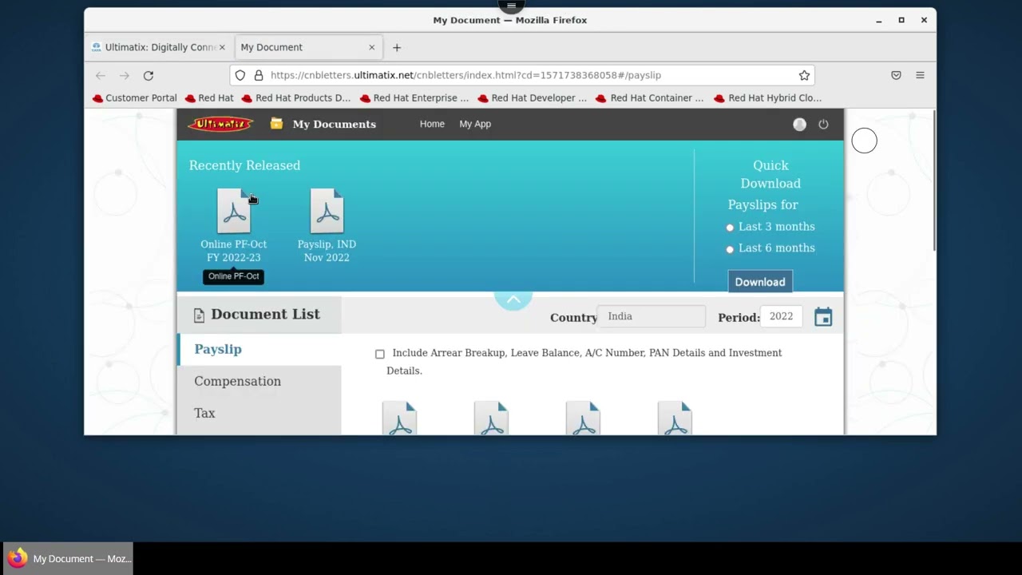Click the tracking protection shield icon
The height and width of the screenshot is (575, 1022).
pyautogui.click(x=240, y=75)
